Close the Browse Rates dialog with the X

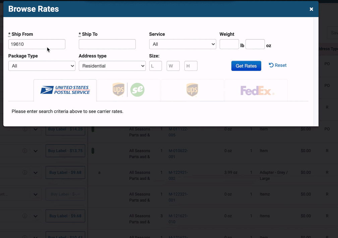[311, 9]
